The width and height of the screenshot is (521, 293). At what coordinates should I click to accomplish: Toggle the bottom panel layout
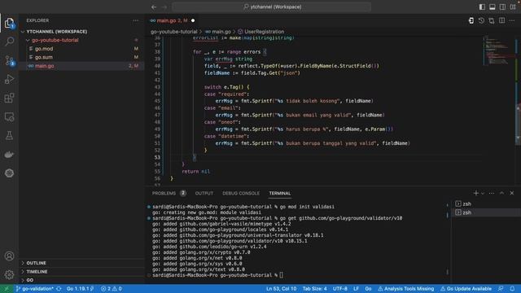(493, 7)
